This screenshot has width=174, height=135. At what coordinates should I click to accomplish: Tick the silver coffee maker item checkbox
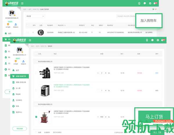coord(36,90)
